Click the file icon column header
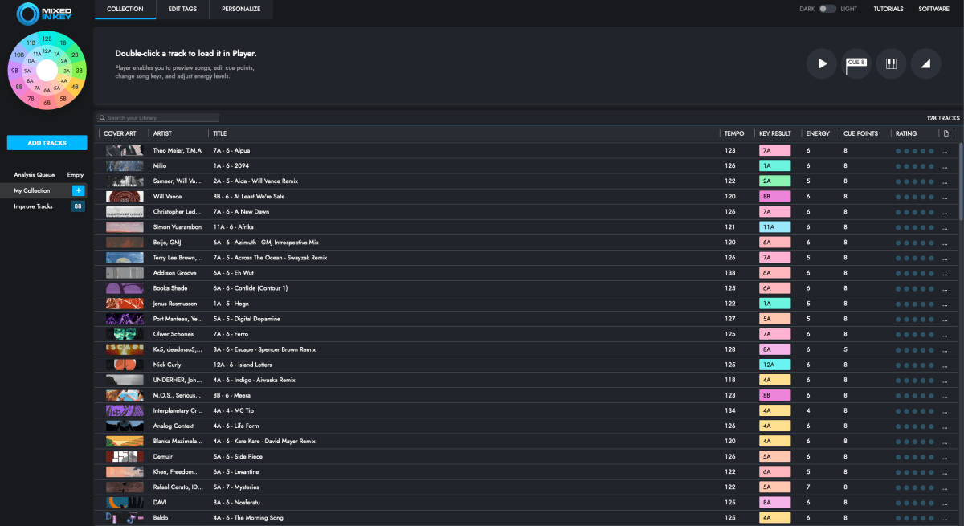Viewport: 964px width, 526px height. [x=946, y=133]
